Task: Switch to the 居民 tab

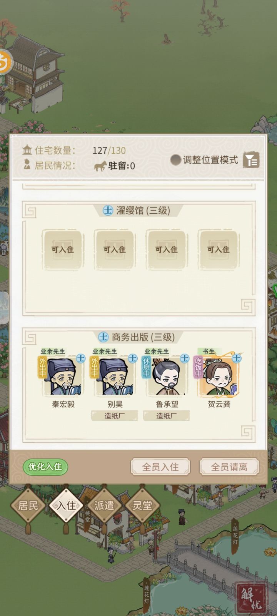Action: tap(28, 505)
